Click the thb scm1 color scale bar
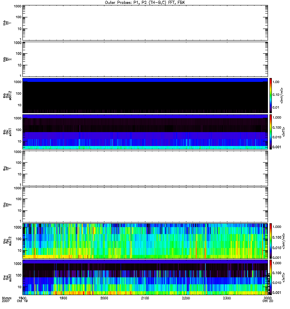Screen dimensions: 290x309 [x=271, y=132]
